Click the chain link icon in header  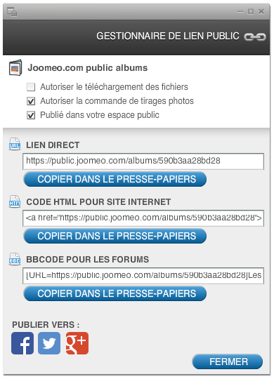click(255, 37)
